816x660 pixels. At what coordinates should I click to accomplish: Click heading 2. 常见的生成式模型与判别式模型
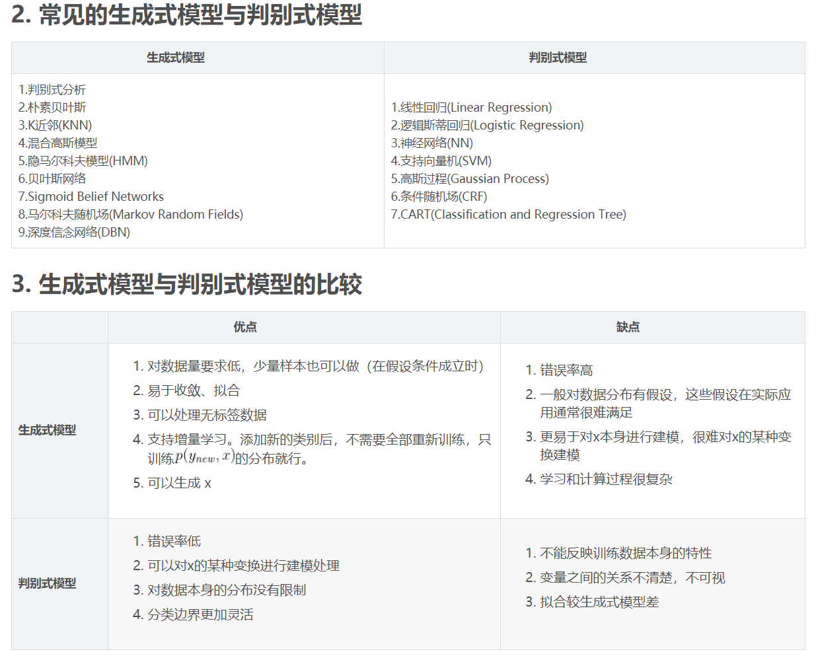[187, 15]
